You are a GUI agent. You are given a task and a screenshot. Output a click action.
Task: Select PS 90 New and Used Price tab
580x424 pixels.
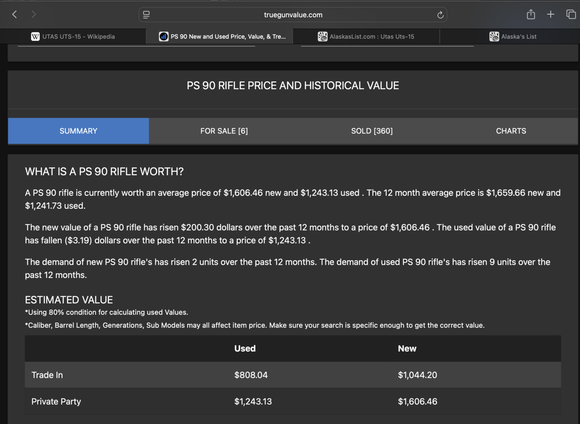click(x=220, y=37)
